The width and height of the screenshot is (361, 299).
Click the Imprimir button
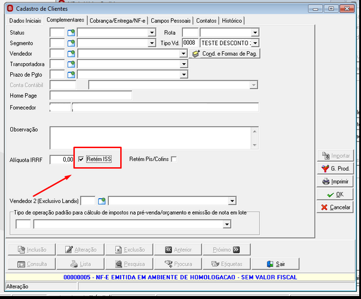(335, 181)
